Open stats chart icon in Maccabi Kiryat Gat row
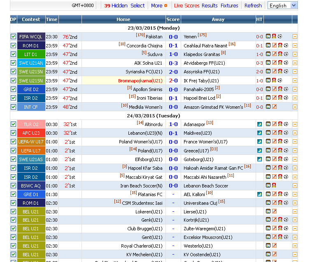The image size is (310, 262). click(268, 177)
